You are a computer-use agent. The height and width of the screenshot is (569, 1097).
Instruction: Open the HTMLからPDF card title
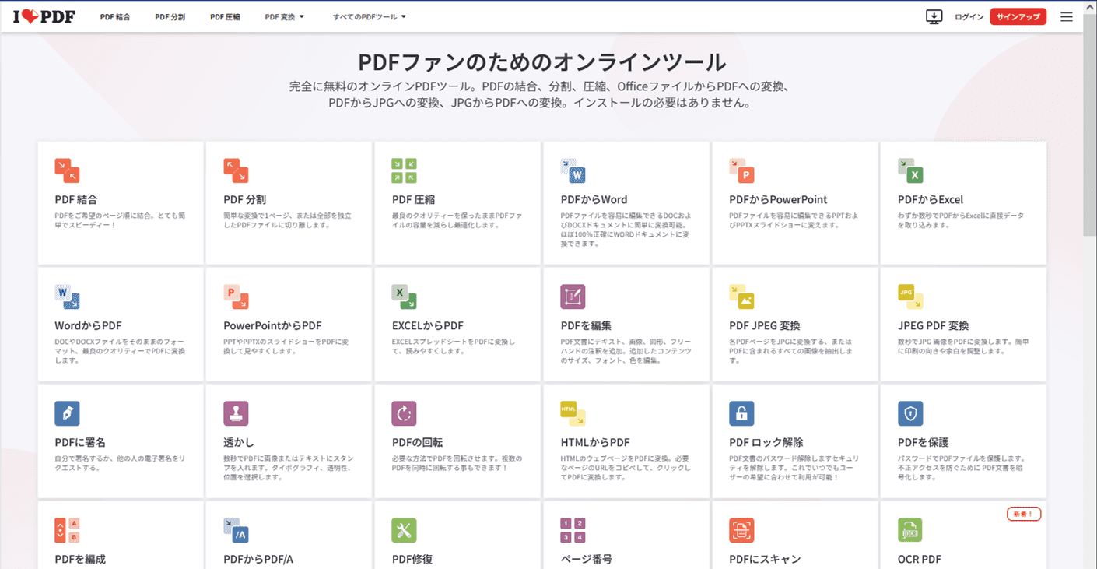(x=595, y=442)
